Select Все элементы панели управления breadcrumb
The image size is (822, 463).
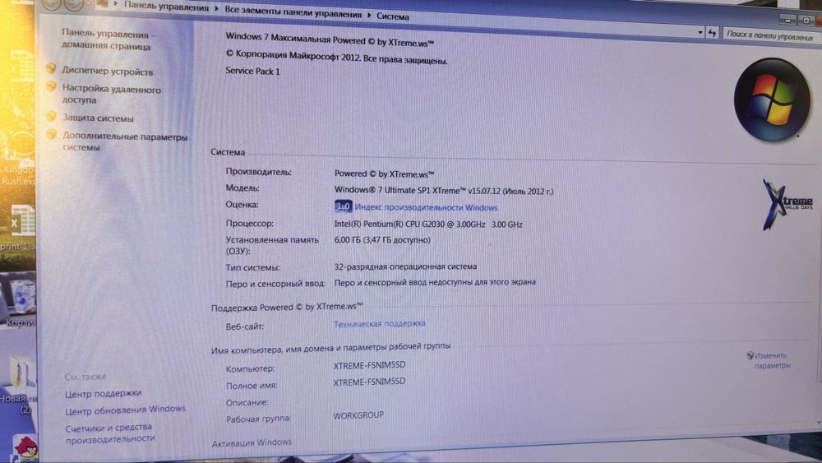click(293, 12)
